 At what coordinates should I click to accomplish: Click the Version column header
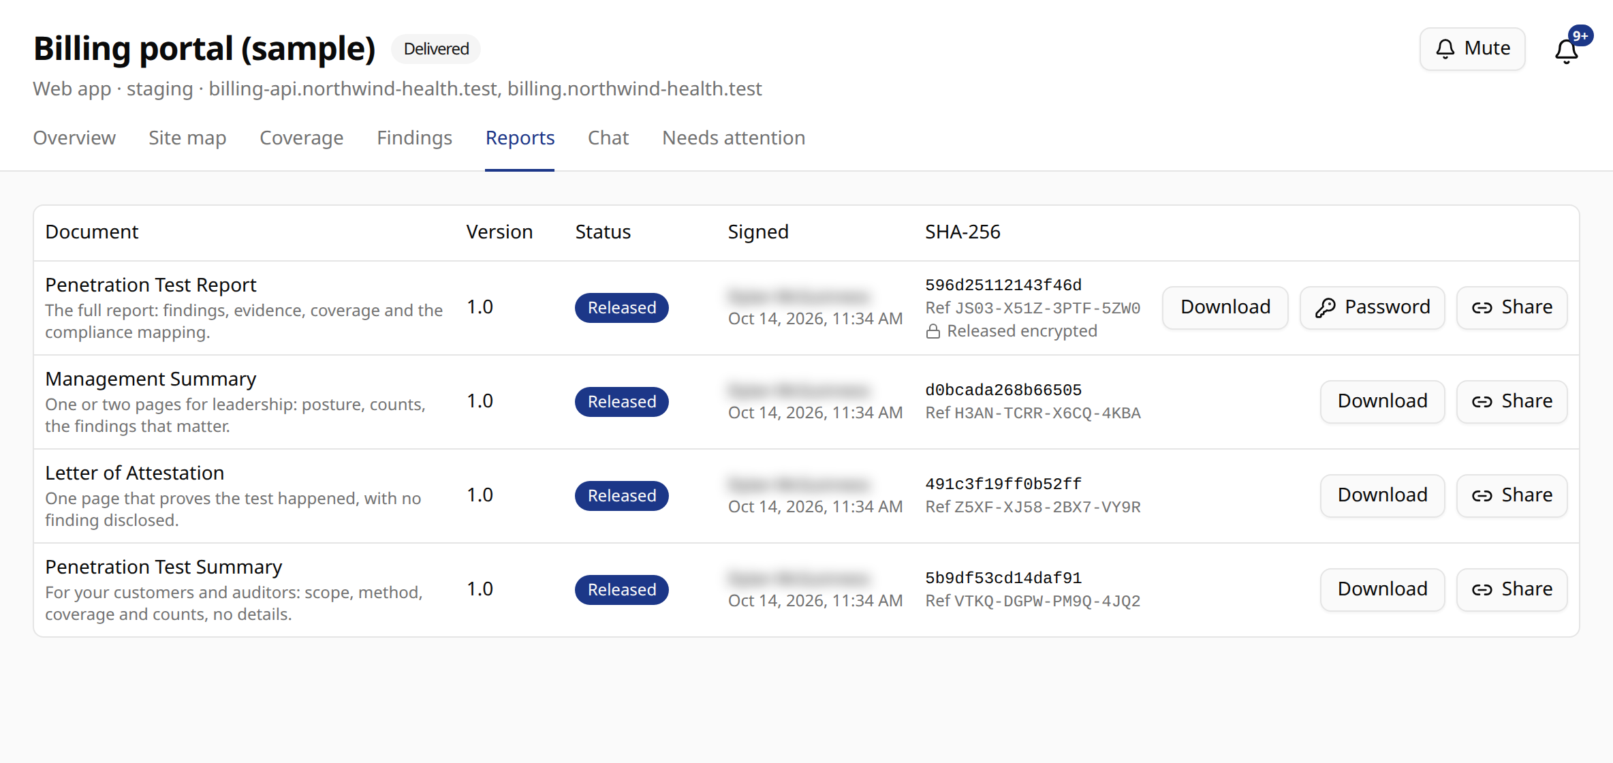coord(499,232)
